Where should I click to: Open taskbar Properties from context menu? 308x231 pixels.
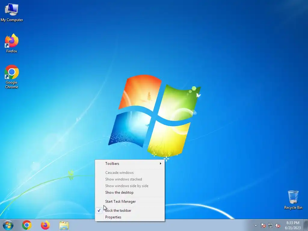[x=130, y=217]
